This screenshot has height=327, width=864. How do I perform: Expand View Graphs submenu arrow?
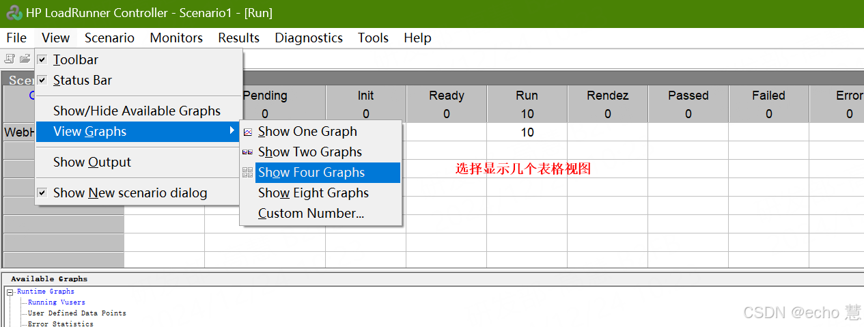(232, 131)
